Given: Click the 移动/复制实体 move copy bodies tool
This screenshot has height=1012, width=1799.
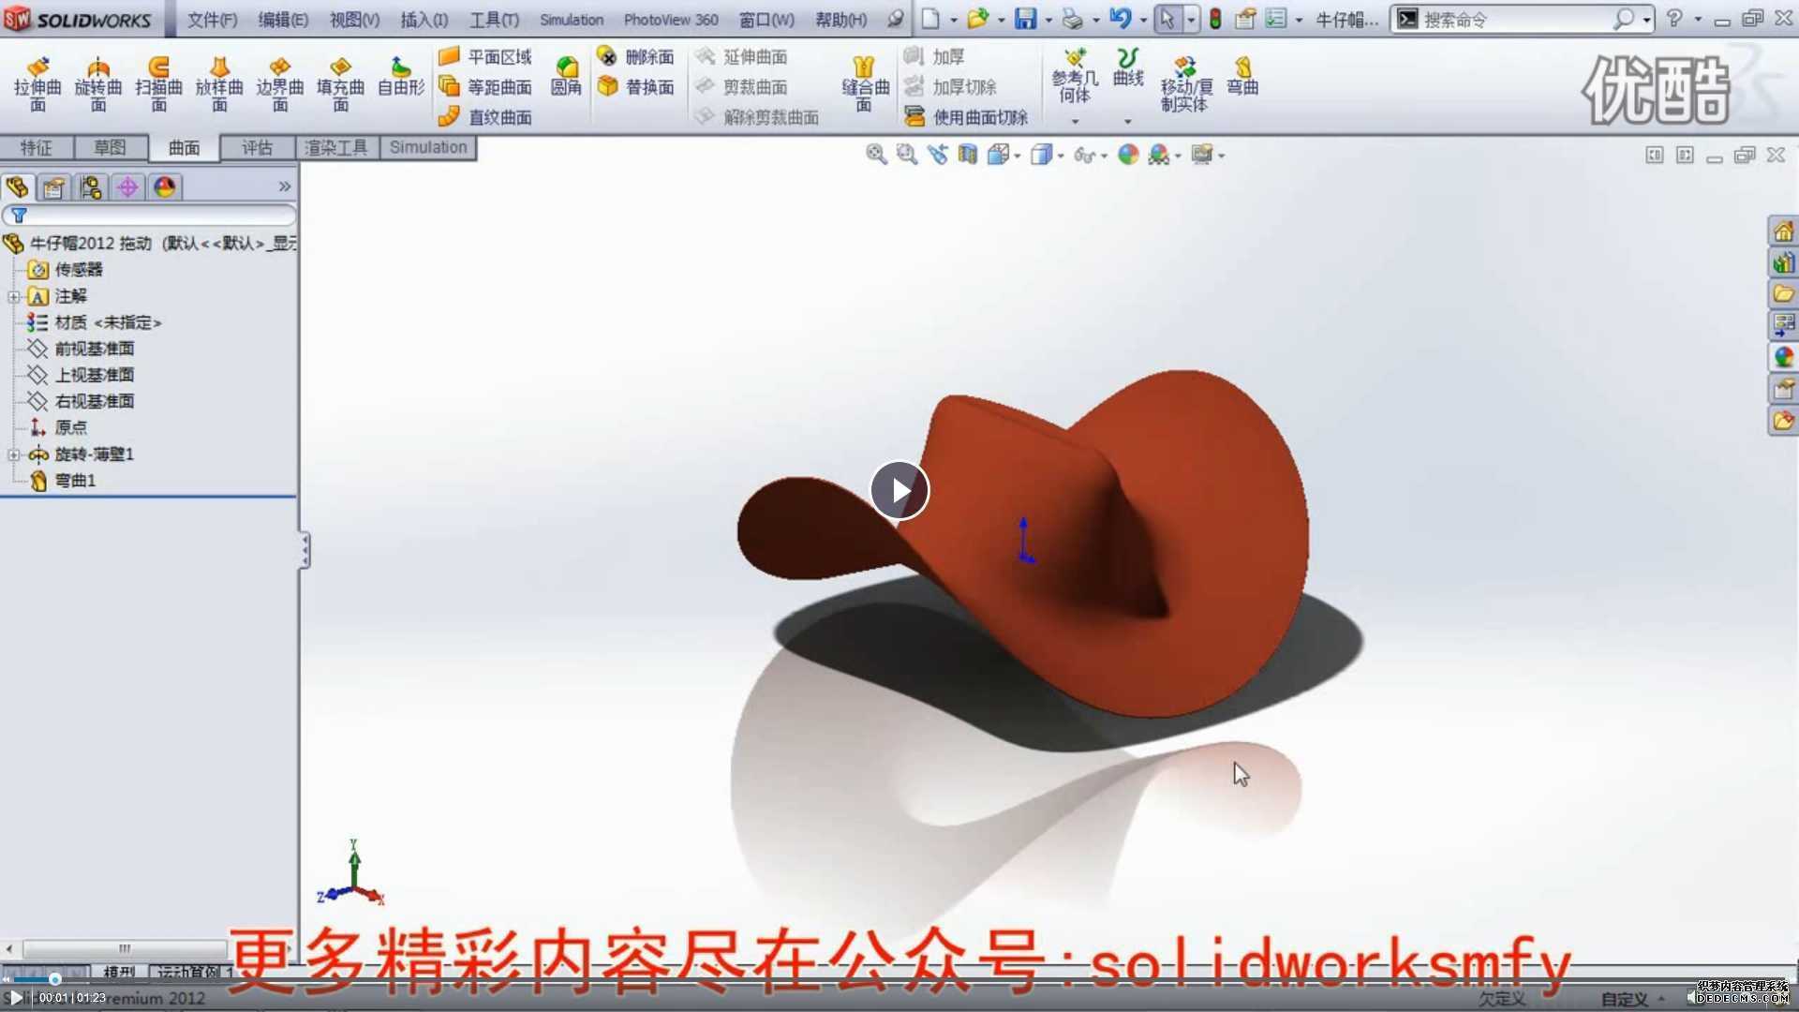Looking at the screenshot, I should (x=1186, y=83).
